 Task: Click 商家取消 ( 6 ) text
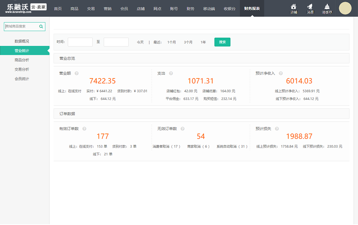(198, 147)
